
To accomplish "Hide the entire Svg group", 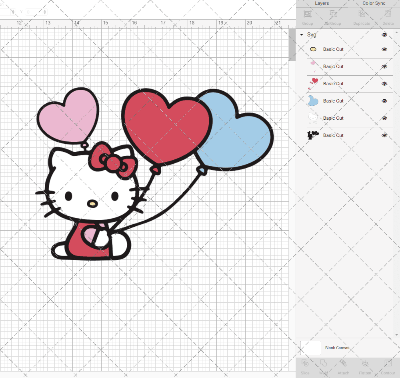I will point(384,35).
